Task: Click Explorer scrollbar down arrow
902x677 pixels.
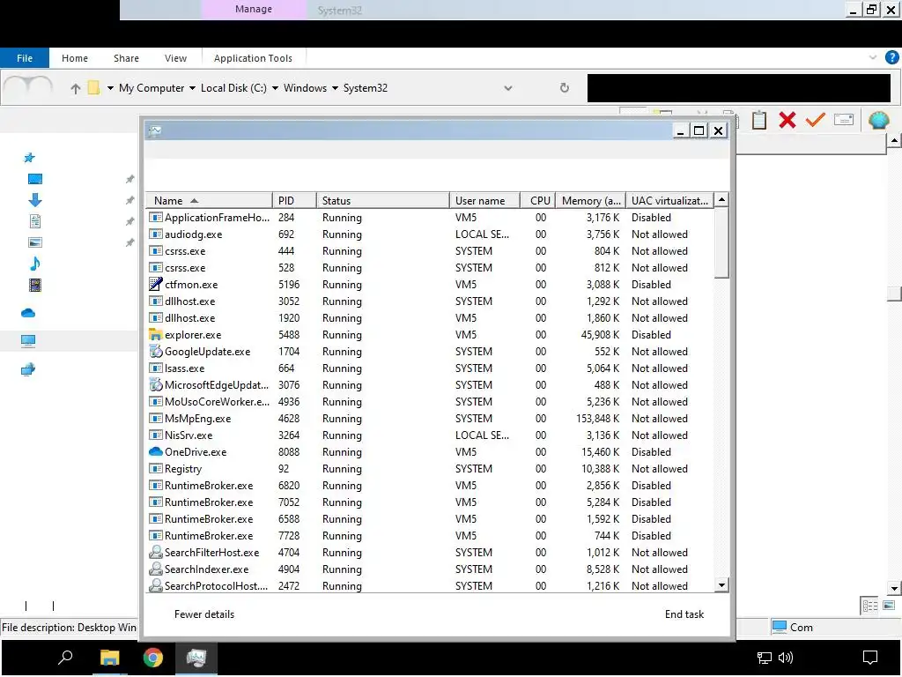Action: 894,588
